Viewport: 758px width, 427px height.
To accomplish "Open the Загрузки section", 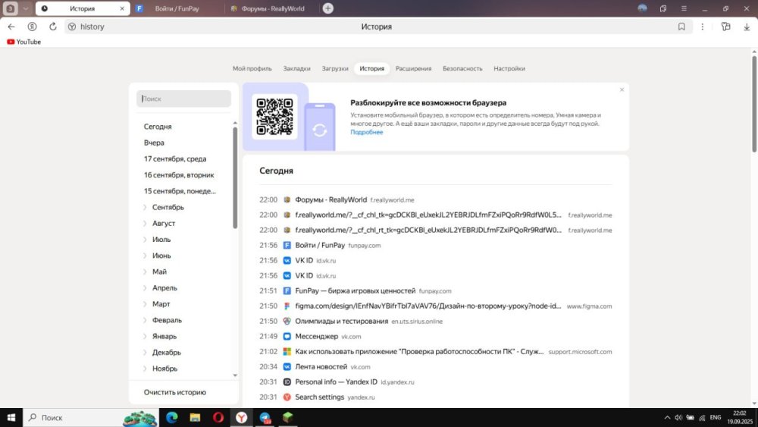I will (x=335, y=68).
